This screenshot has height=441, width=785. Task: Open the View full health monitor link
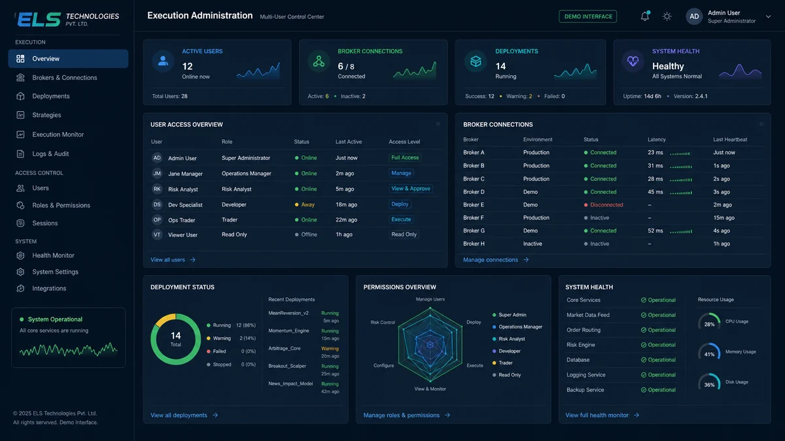(x=602, y=416)
